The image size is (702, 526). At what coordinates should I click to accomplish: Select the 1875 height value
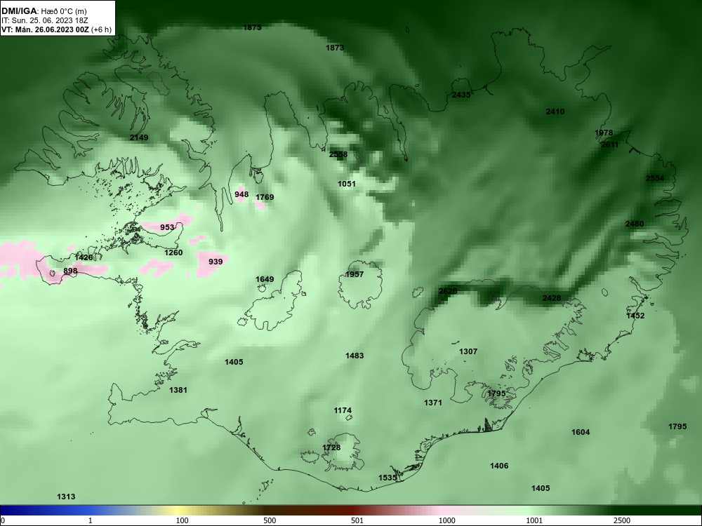(x=252, y=28)
